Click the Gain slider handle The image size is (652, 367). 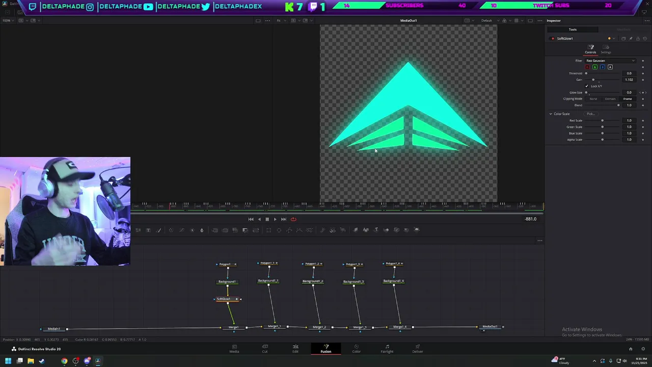tap(593, 80)
